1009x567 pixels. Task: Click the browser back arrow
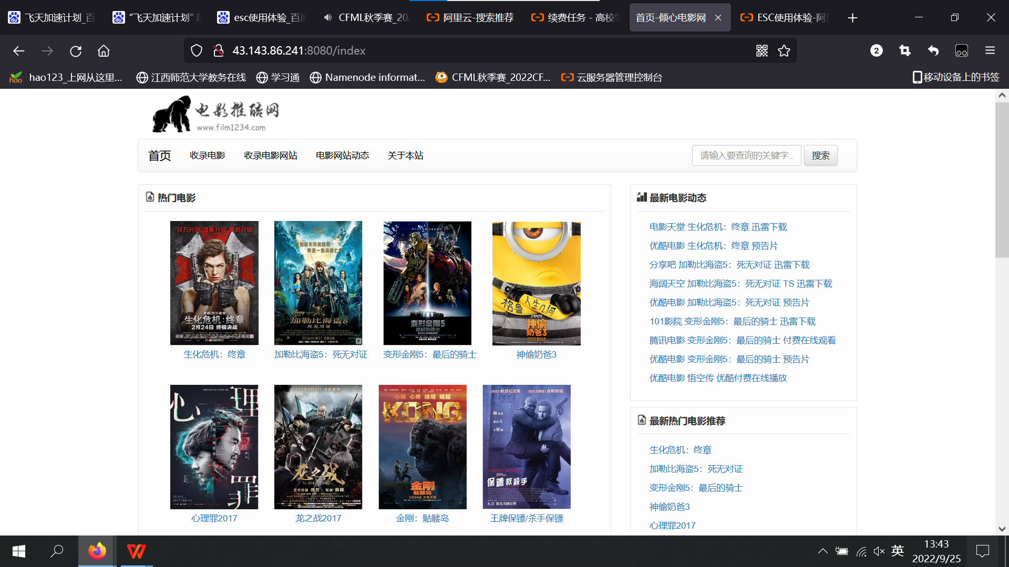click(x=19, y=51)
